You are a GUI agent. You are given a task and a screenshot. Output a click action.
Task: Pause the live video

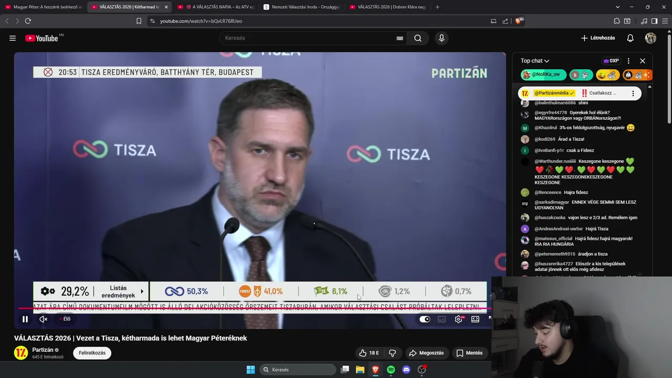[25, 319]
